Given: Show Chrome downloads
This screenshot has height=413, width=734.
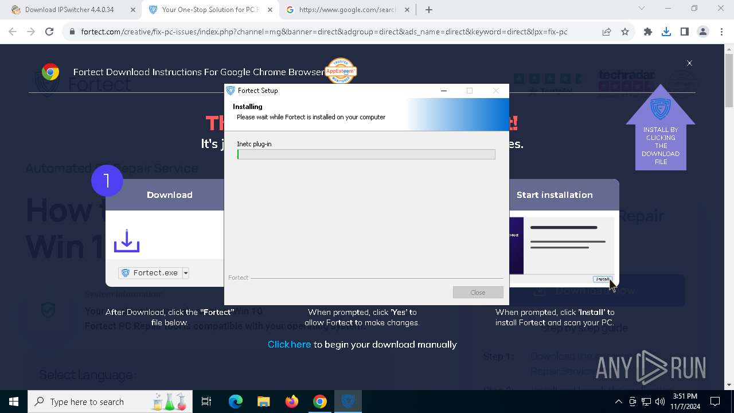Looking at the screenshot, I should pyautogui.click(x=666, y=32).
